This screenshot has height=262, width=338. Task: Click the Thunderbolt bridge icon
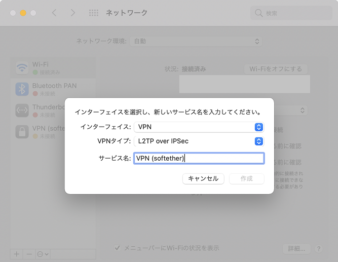coord(22,110)
